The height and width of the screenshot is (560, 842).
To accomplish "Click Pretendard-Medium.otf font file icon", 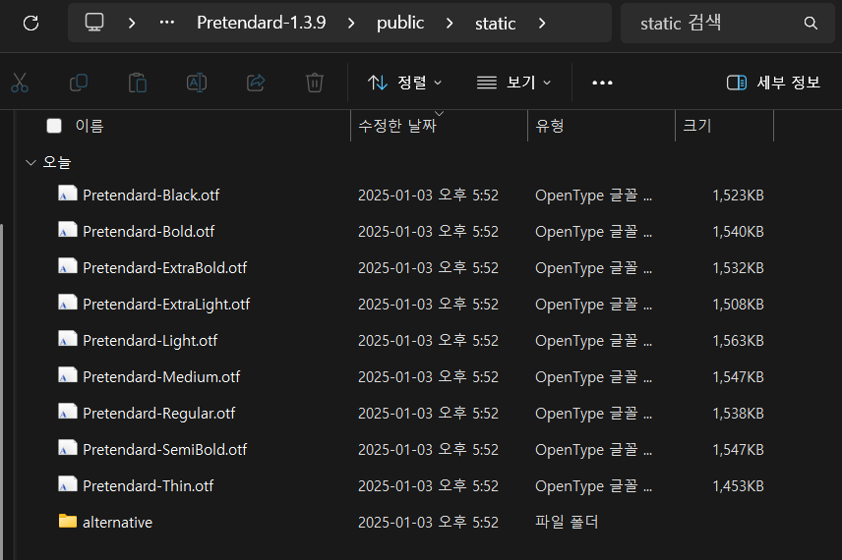I will click(x=68, y=376).
